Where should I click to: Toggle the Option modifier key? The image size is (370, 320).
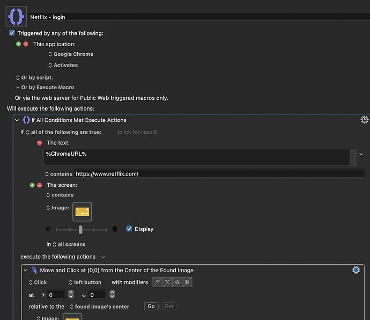click(167, 282)
